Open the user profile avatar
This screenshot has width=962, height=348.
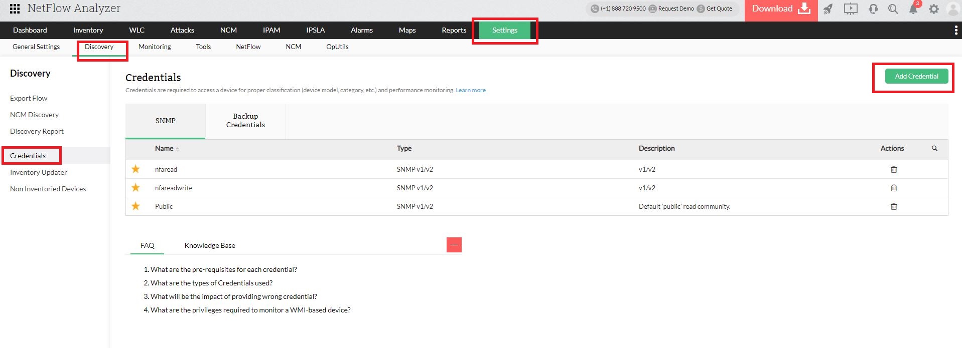pos(953,9)
